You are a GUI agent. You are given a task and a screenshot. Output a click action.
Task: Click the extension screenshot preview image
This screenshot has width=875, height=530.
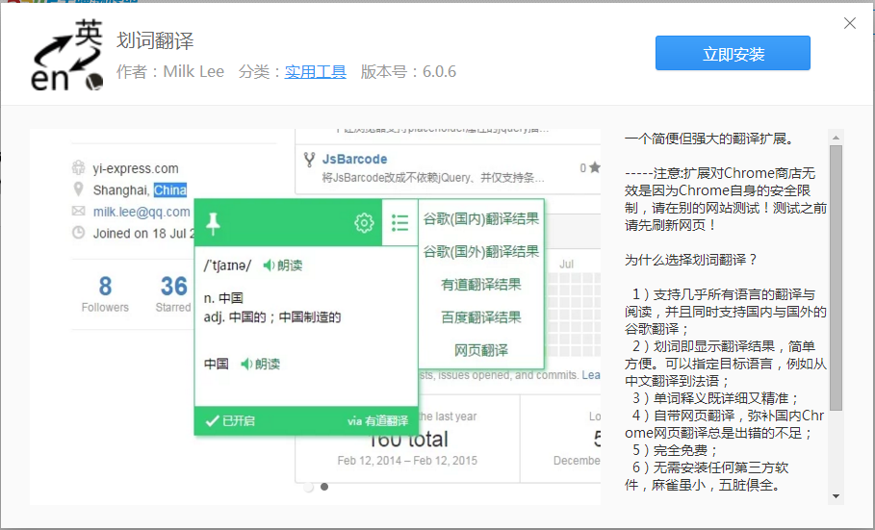[x=316, y=316]
